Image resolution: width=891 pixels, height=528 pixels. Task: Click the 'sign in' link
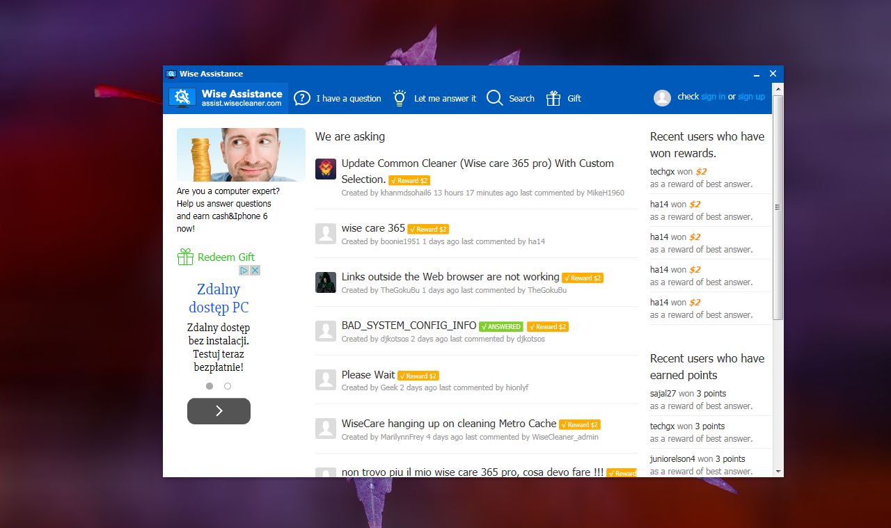point(713,97)
